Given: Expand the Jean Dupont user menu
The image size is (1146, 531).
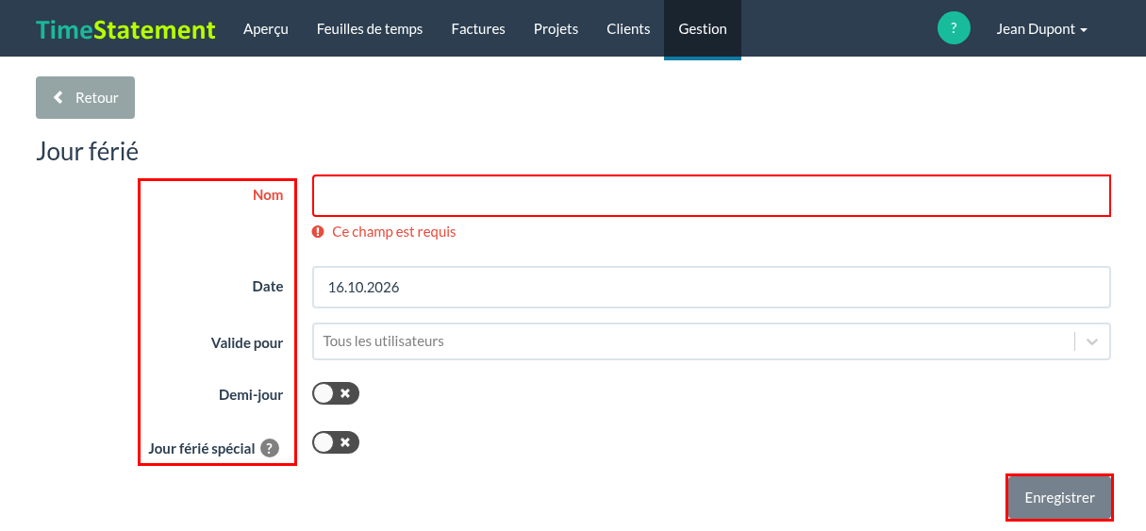Looking at the screenshot, I should 1041,29.
